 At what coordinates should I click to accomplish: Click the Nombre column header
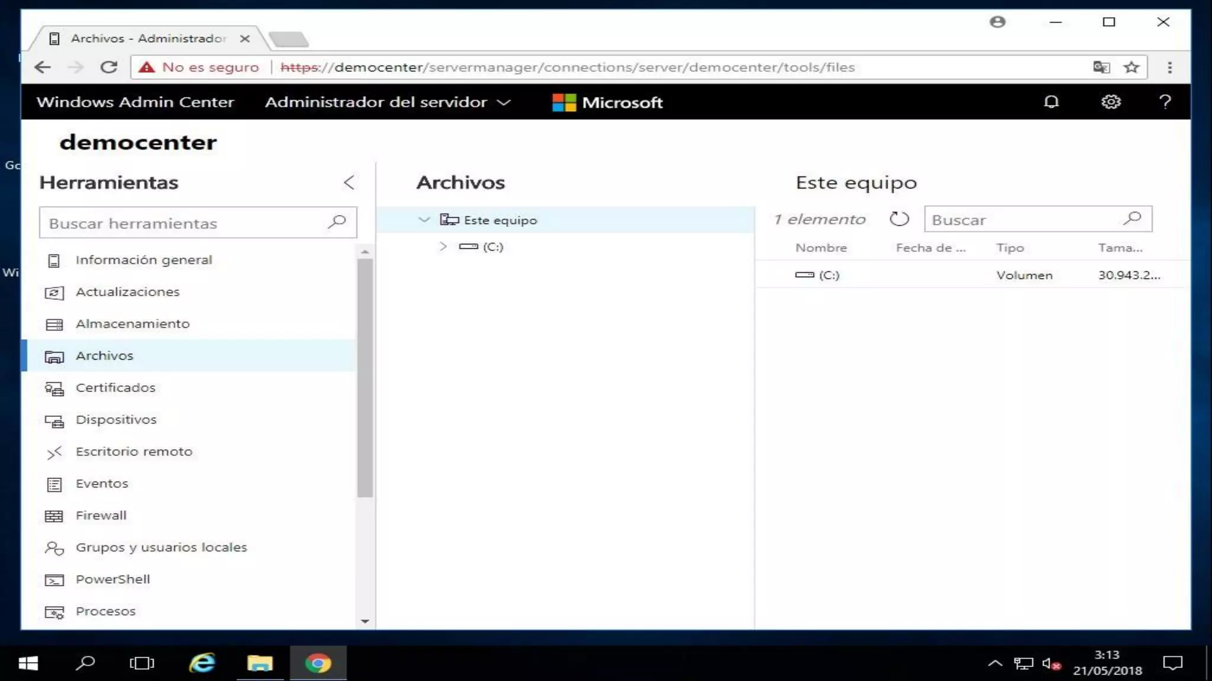point(821,248)
